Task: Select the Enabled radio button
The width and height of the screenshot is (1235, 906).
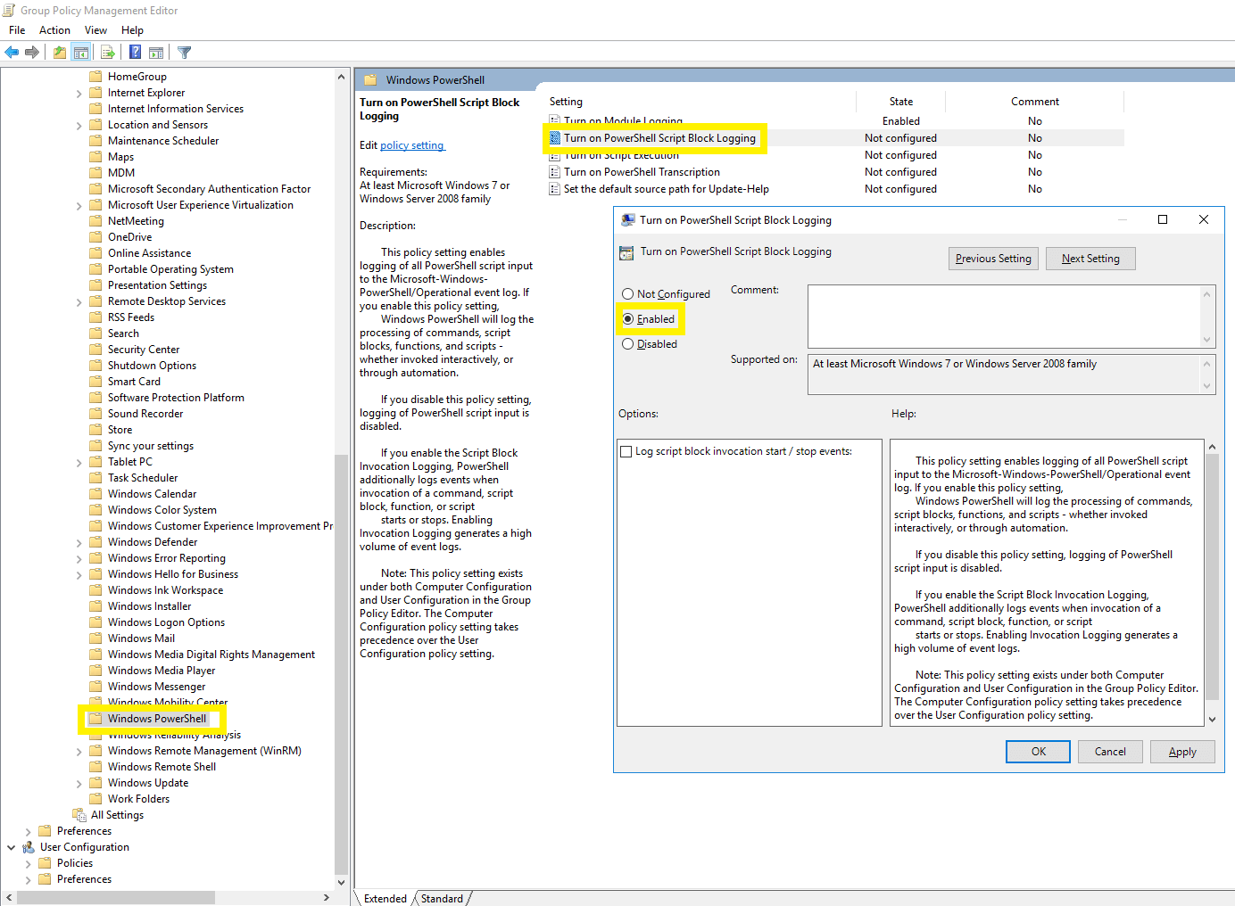Action: (627, 318)
